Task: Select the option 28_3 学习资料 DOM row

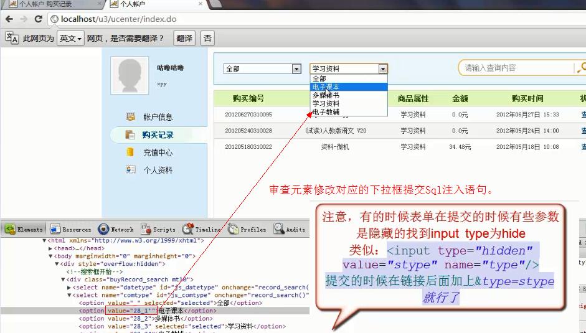Action: 154,327
